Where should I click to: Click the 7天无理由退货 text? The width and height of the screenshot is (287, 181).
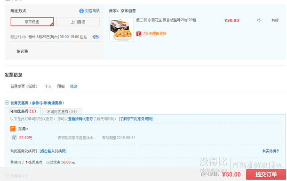point(155,34)
